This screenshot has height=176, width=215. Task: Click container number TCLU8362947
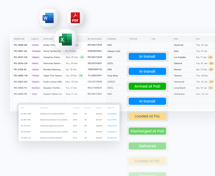95,76
